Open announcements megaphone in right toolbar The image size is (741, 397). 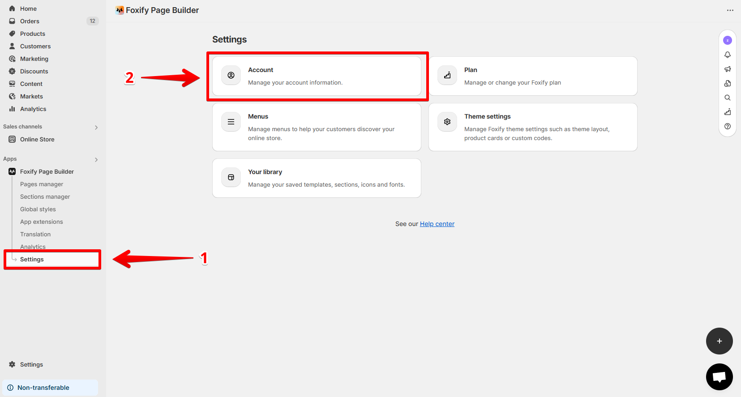[728, 69]
